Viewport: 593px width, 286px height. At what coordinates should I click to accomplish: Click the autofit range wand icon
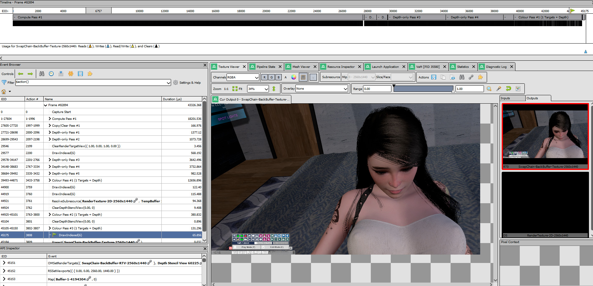tap(499, 89)
